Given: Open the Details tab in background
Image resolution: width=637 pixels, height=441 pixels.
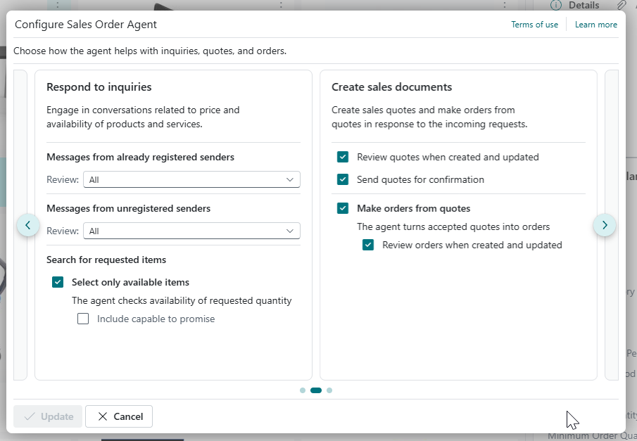Looking at the screenshot, I should click(x=584, y=5).
